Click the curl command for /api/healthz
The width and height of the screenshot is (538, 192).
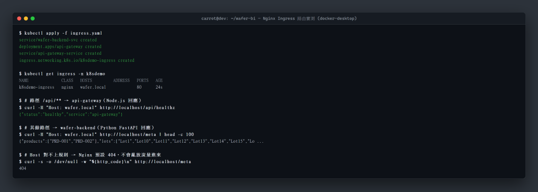click(x=99, y=108)
